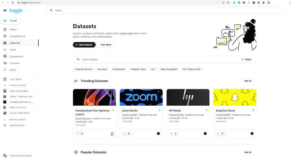Open recently viewed Video Game Sales

[19, 91]
